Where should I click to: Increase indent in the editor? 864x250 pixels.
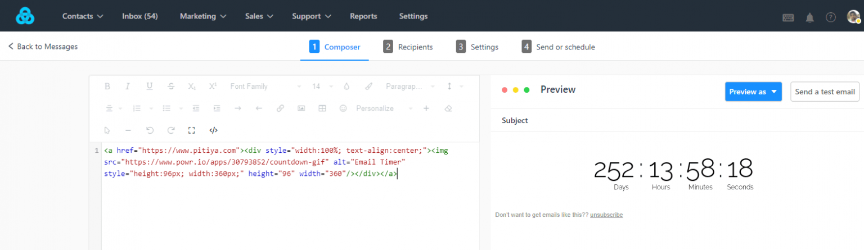(217, 108)
